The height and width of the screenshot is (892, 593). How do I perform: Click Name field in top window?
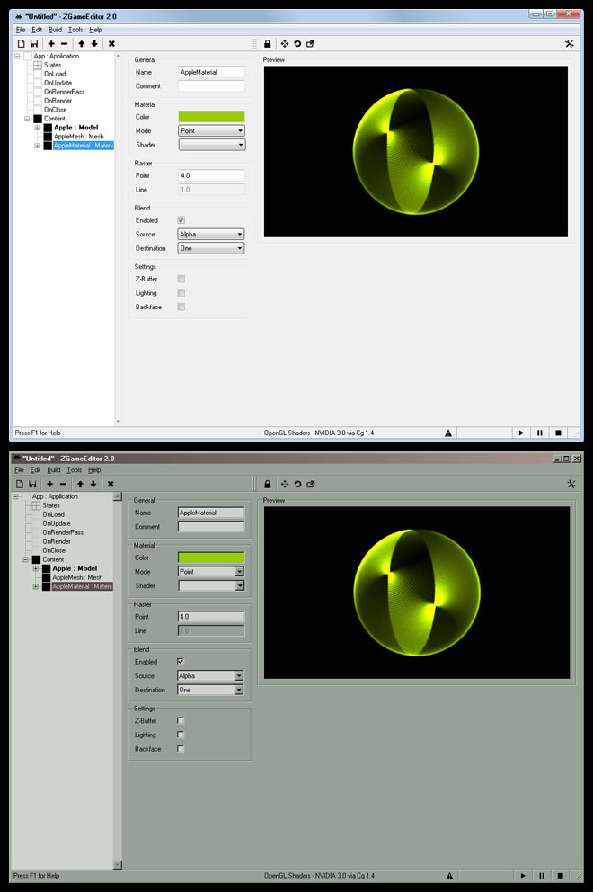211,72
